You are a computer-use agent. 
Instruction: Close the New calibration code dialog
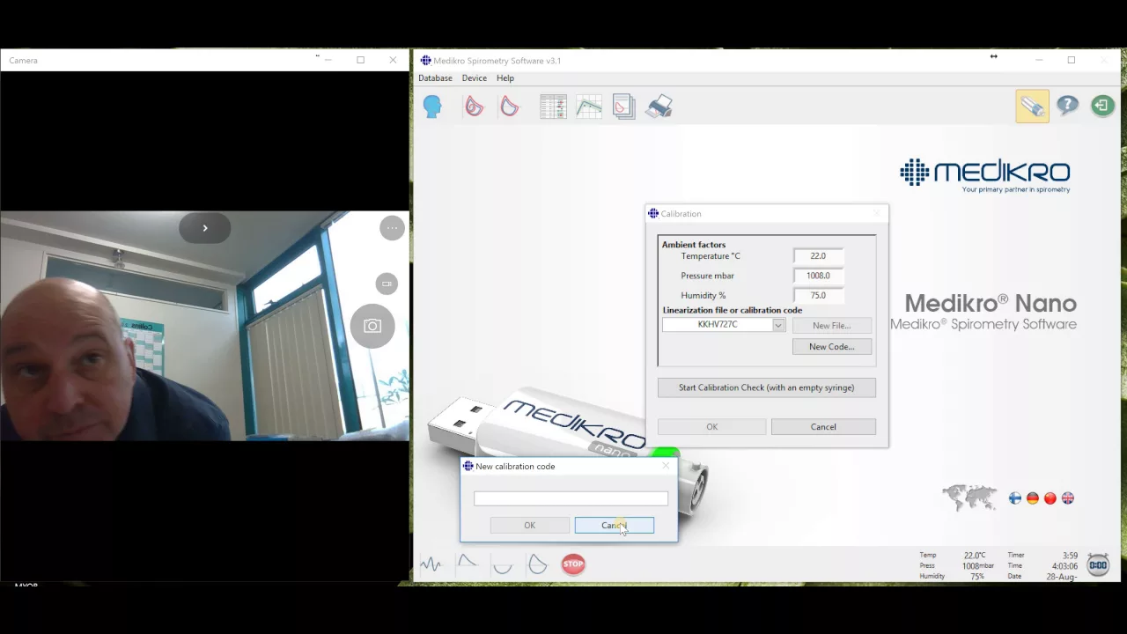666,466
